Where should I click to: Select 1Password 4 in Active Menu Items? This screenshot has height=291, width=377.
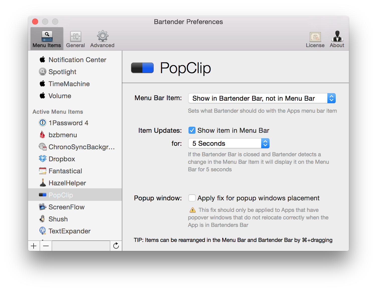[x=75, y=123]
